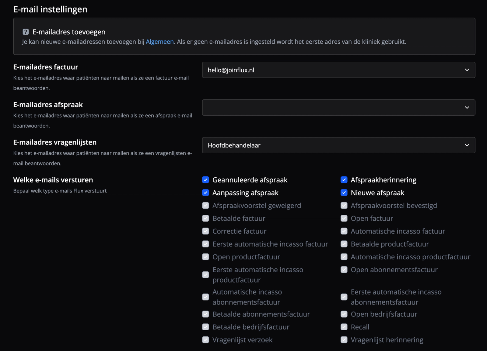Uncheck Geannuleerde afspraak checkbox

point(205,180)
